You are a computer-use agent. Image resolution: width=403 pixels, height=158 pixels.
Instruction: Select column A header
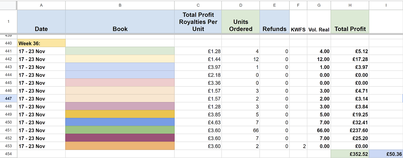41,5
